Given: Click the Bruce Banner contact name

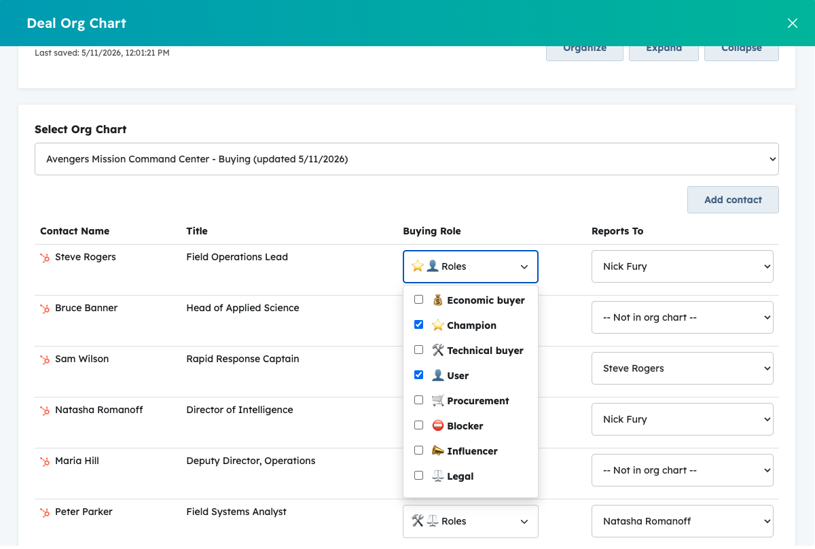Looking at the screenshot, I should point(86,308).
